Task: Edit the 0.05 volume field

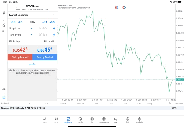Action: (x=32, y=22)
